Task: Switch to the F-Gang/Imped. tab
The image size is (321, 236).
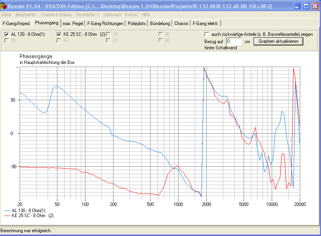Action: pyautogui.click(x=16, y=23)
